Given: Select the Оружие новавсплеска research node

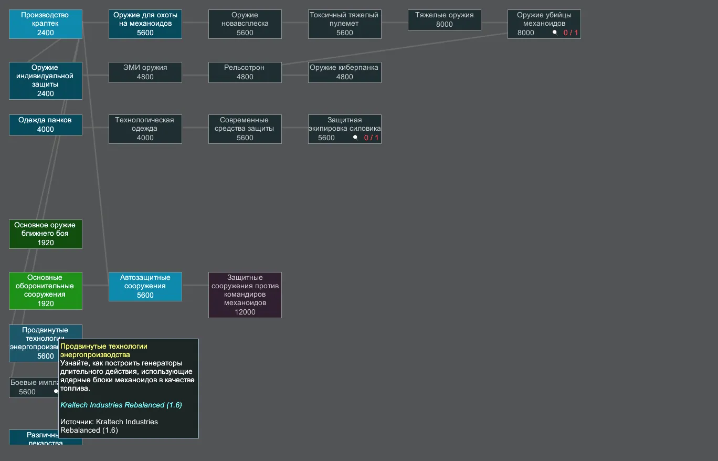Looking at the screenshot, I should tap(245, 24).
